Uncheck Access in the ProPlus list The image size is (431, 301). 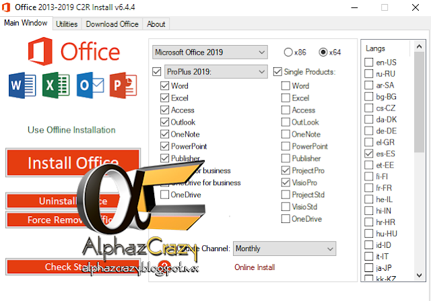coord(164,110)
